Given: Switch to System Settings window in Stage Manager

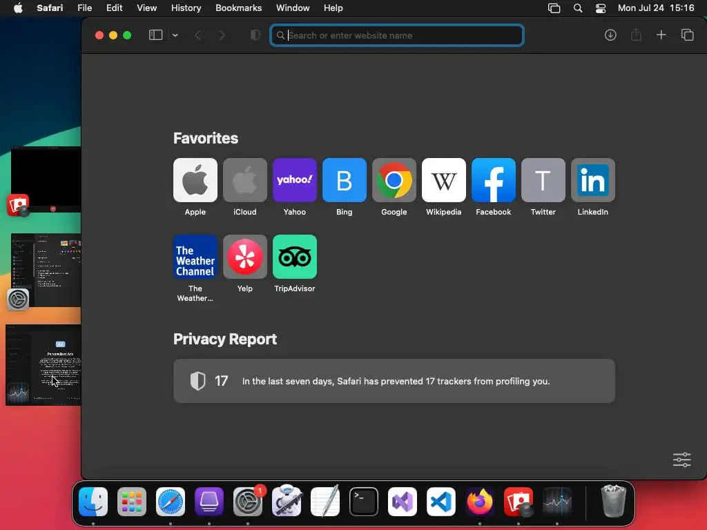Looking at the screenshot, I should coord(46,270).
